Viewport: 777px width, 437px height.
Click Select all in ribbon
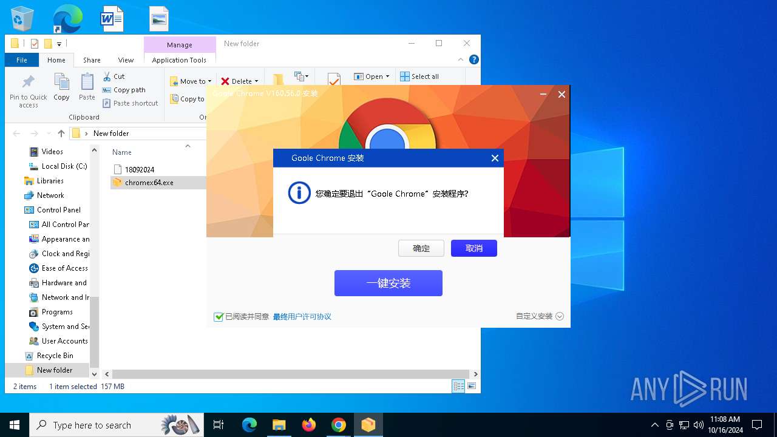(419, 76)
